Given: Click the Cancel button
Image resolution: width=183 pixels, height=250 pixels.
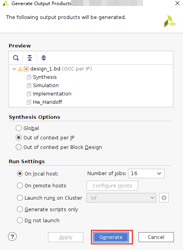Looking at the screenshot, I should tap(156, 237).
